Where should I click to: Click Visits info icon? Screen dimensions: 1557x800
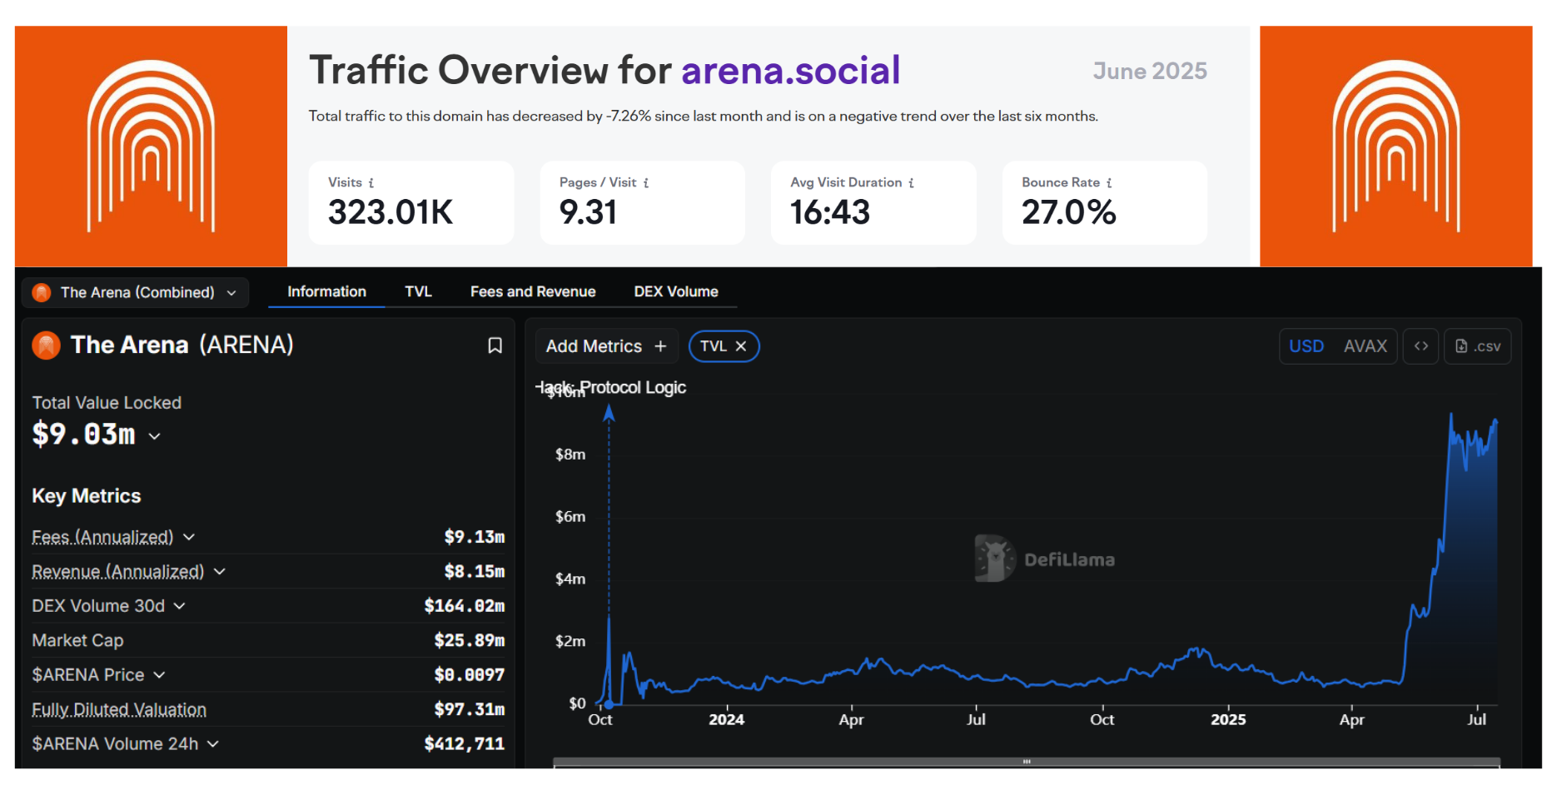(371, 183)
